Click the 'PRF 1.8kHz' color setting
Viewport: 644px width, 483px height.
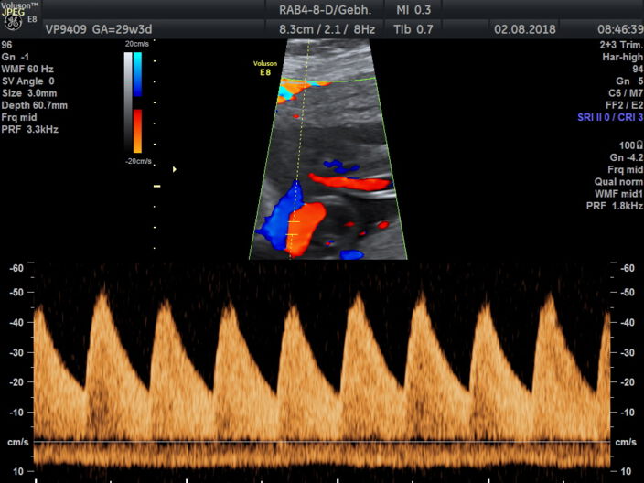tap(615, 206)
